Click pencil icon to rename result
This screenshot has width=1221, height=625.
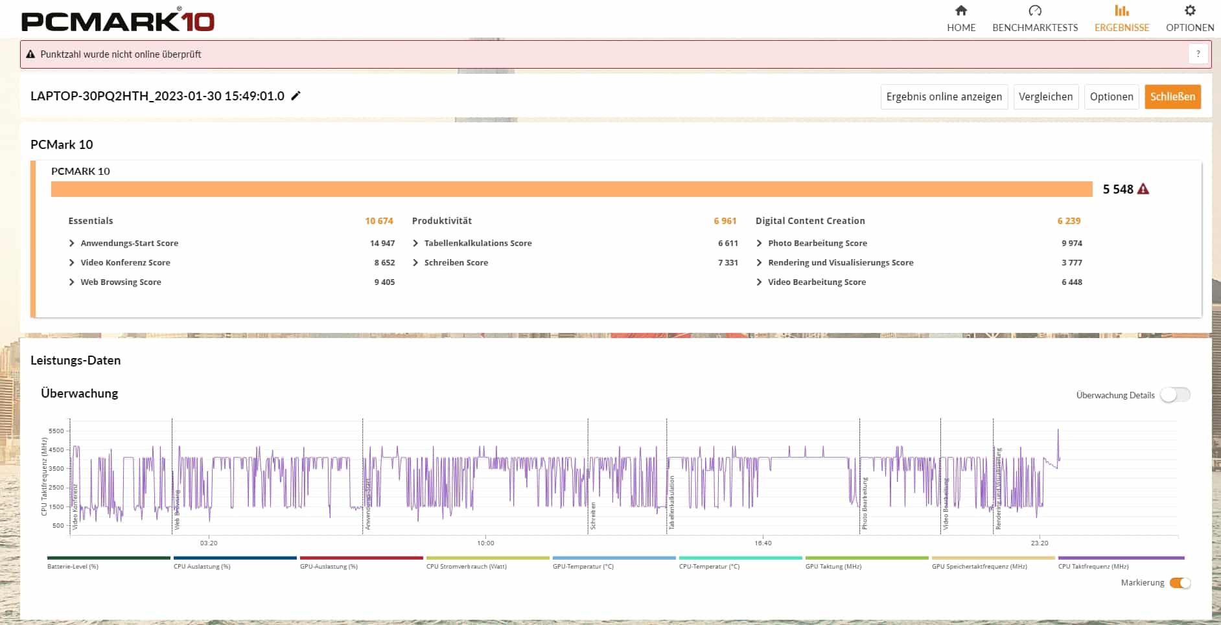pyautogui.click(x=296, y=96)
